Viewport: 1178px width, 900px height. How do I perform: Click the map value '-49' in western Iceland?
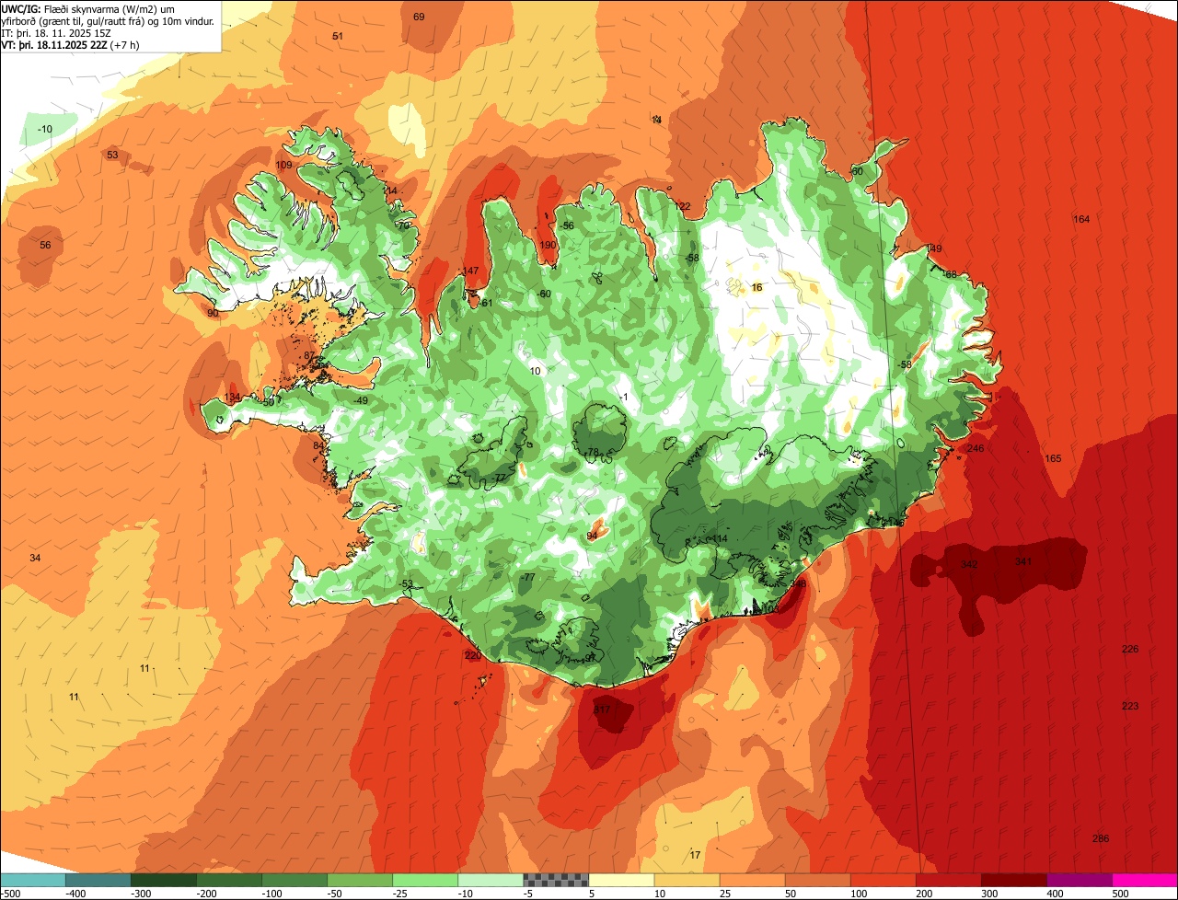[x=361, y=400]
